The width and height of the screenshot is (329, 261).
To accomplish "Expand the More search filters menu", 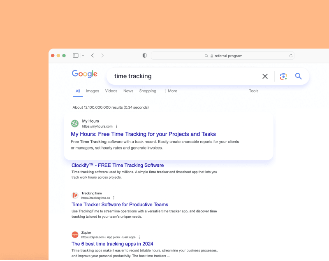I will pos(171,91).
